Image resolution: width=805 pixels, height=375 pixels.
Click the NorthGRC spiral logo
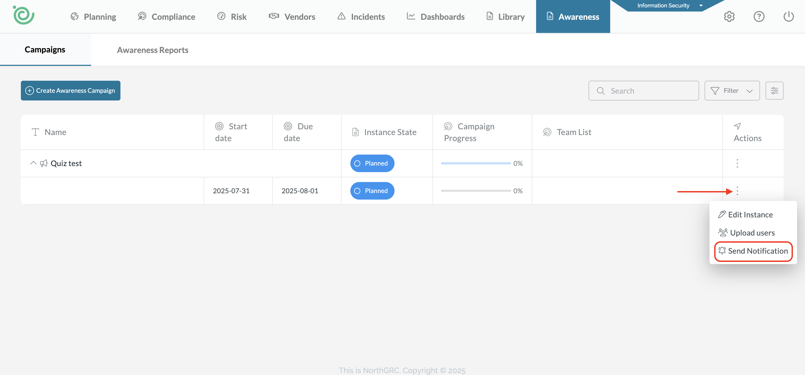pos(23,15)
